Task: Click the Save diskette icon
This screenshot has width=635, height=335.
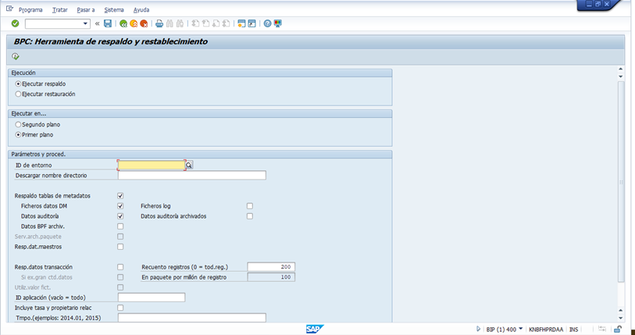Action: 108,23
